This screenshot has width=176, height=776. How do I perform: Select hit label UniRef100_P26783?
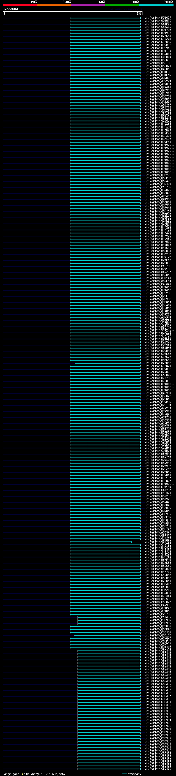click(158, 614)
